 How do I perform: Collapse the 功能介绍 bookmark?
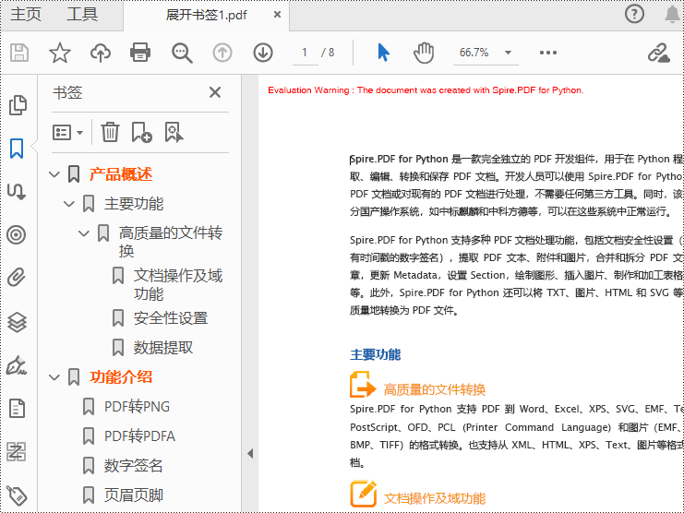(54, 377)
